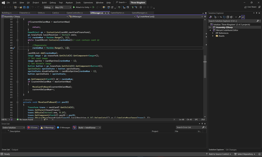Collapse the while block at line 65
262x157 pixels.
tap(17, 40)
